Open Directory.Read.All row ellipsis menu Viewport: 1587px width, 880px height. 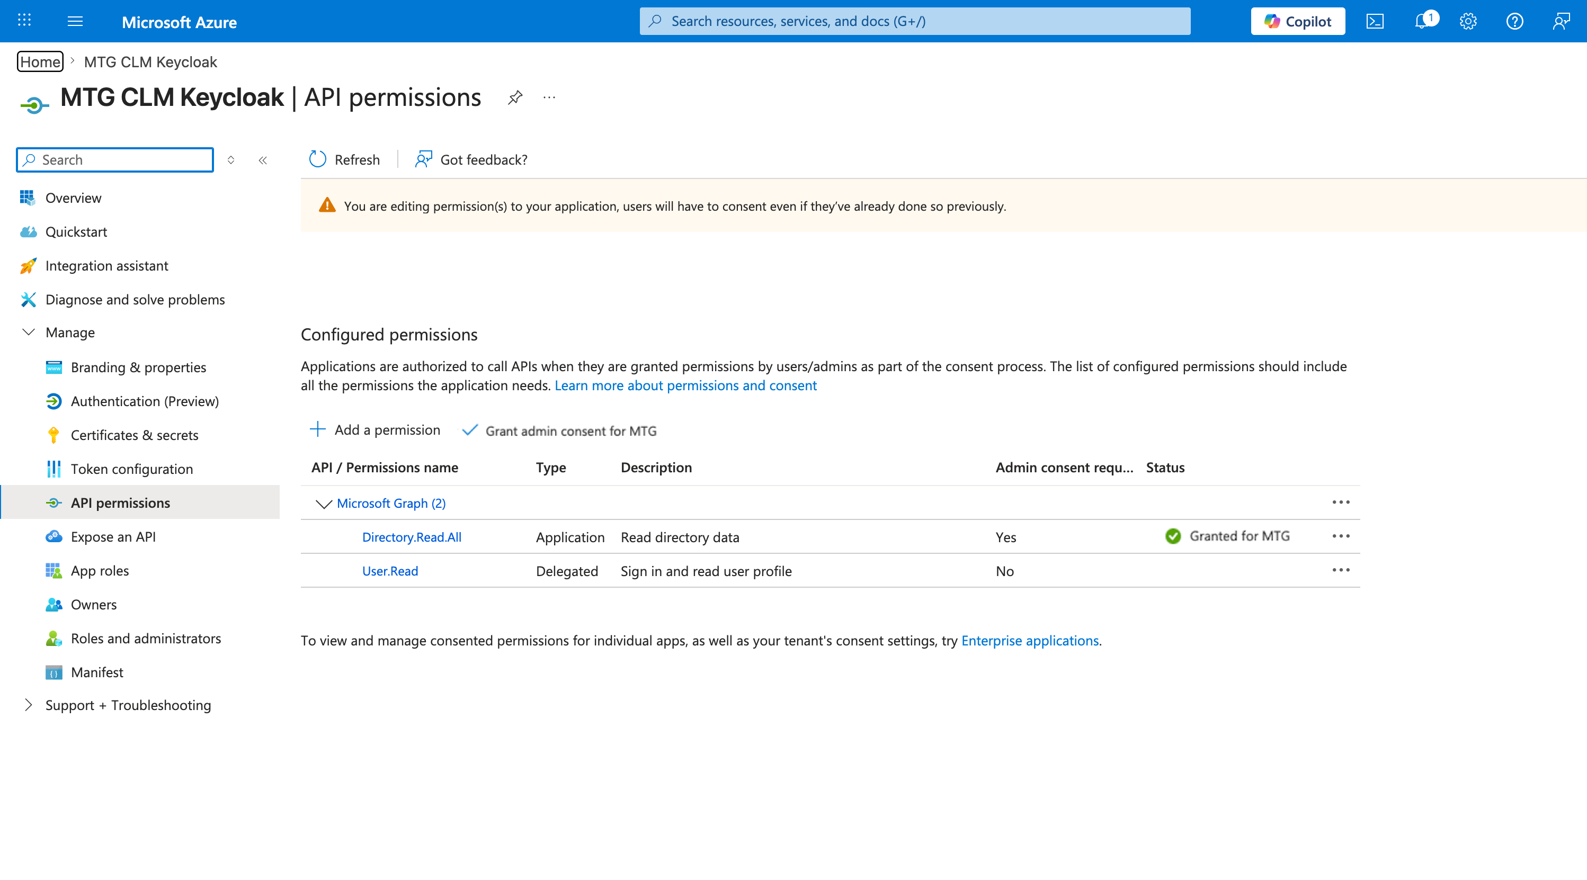pos(1341,536)
